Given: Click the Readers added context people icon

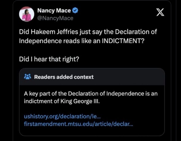Looking at the screenshot, I should click(x=28, y=77).
